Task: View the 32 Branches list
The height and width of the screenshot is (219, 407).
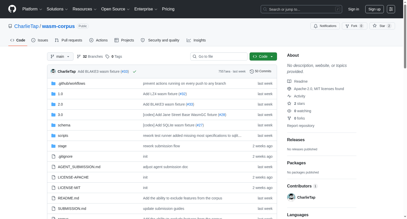Action: tap(90, 56)
